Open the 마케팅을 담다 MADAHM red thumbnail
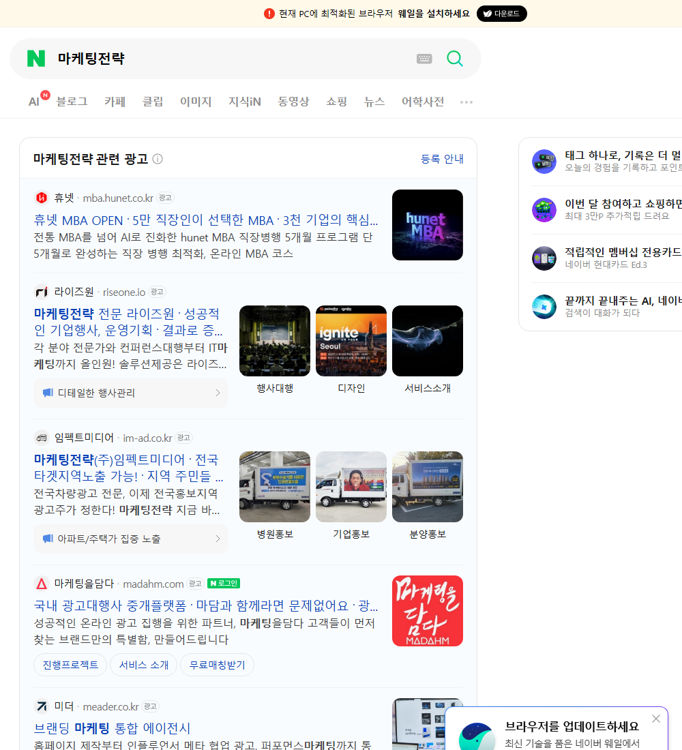 coord(428,611)
